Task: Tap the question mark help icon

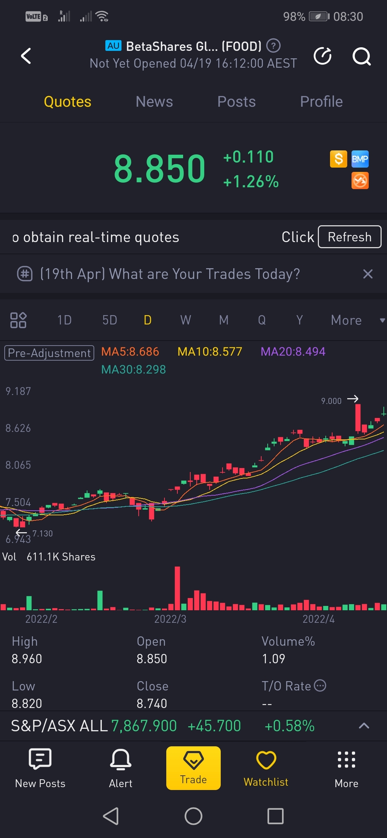Action: 273,45
